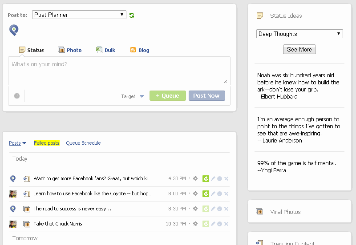Expand the Target dropdown arrow
Viewport: 356px width, 245px height.
142,96
